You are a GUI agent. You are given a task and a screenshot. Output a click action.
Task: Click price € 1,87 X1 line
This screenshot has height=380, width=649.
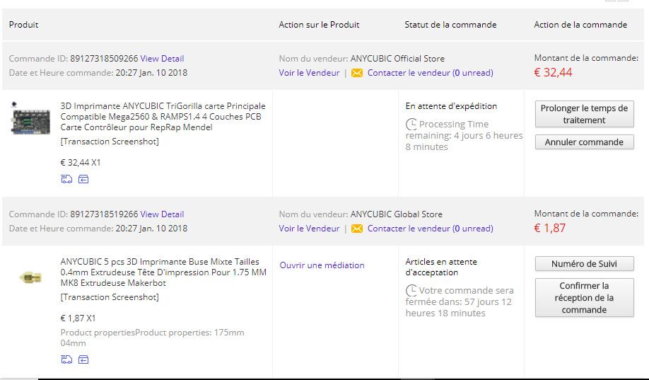point(78,318)
